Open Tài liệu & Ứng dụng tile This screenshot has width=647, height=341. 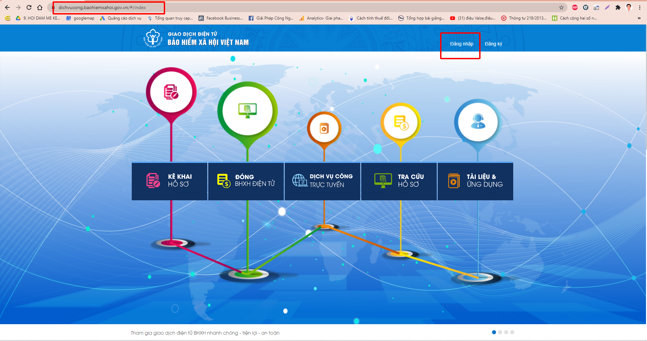pyautogui.click(x=475, y=181)
